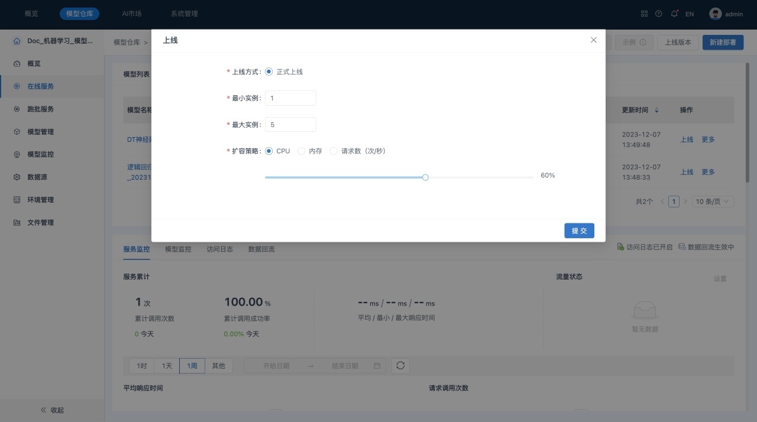757x422 pixels.
Task: Click the 模型监控 sidebar icon
Action: 17,154
